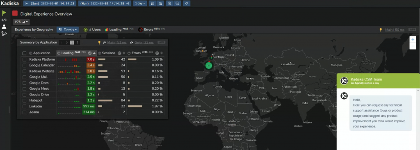
Task: Click the round icon in Sessions column header
Action: (119, 53)
